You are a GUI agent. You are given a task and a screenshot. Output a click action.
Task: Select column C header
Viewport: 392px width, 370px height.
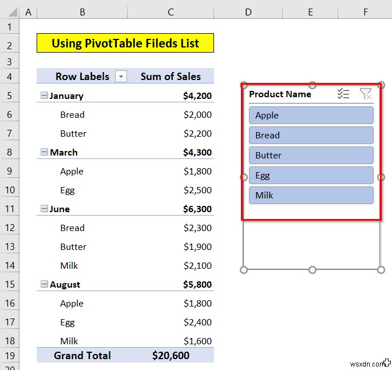click(171, 12)
